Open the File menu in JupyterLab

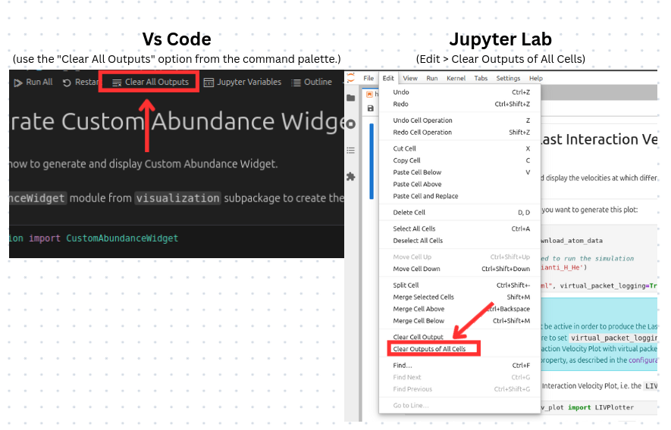tap(368, 78)
